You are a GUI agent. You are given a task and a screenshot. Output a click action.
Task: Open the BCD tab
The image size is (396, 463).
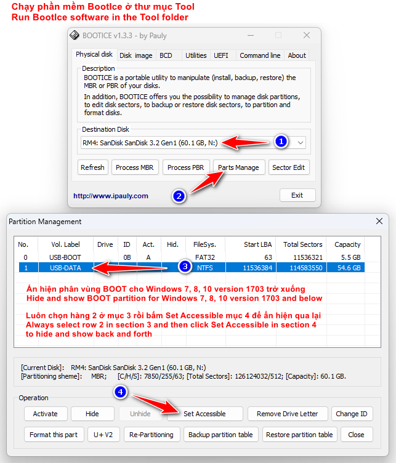click(x=166, y=55)
